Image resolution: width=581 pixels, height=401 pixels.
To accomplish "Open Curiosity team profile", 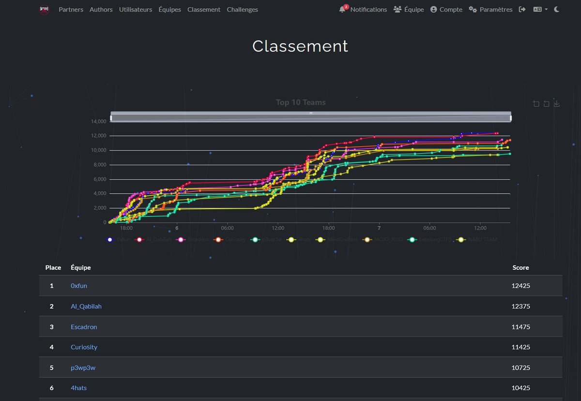I will point(84,347).
